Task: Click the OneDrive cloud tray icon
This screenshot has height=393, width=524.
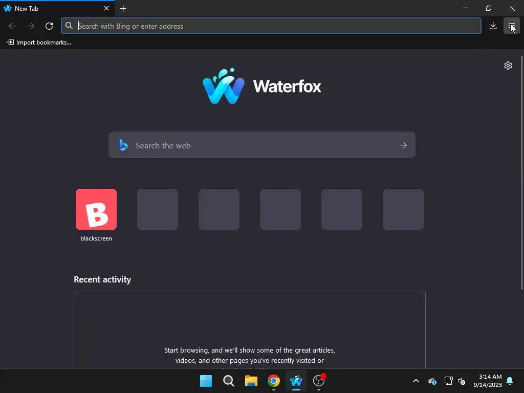Action: (x=432, y=381)
